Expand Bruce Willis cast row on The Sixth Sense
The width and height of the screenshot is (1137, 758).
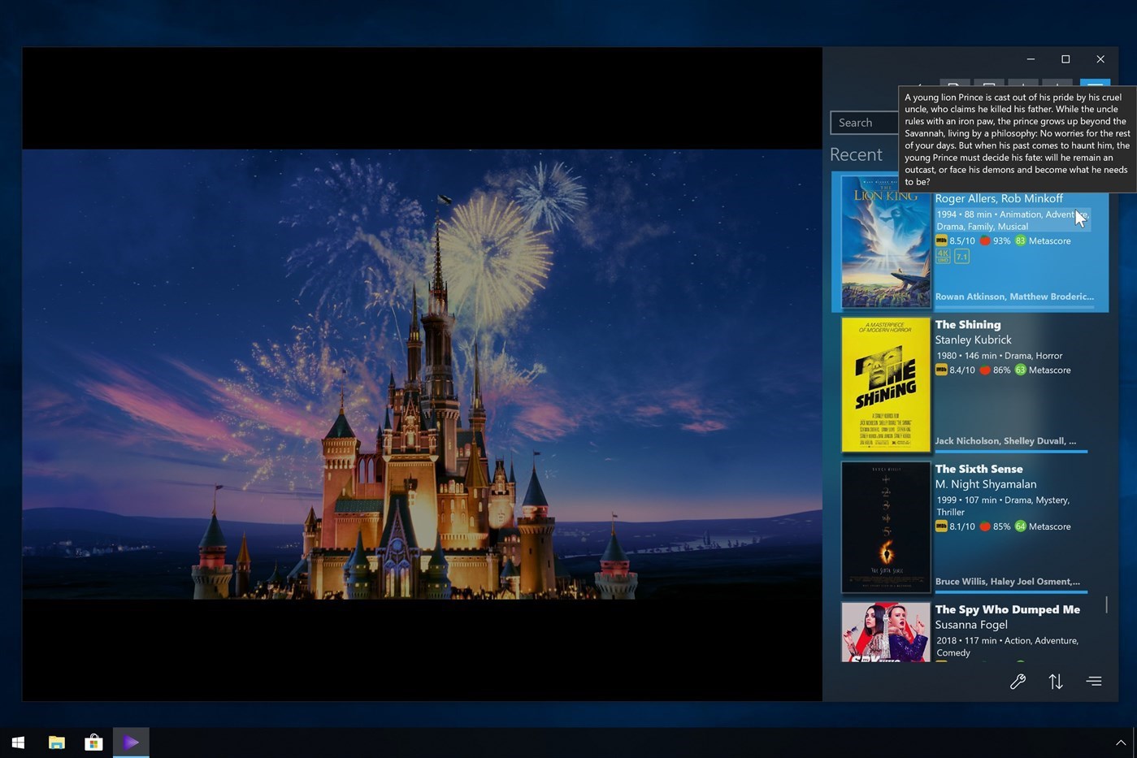[x=1009, y=581]
